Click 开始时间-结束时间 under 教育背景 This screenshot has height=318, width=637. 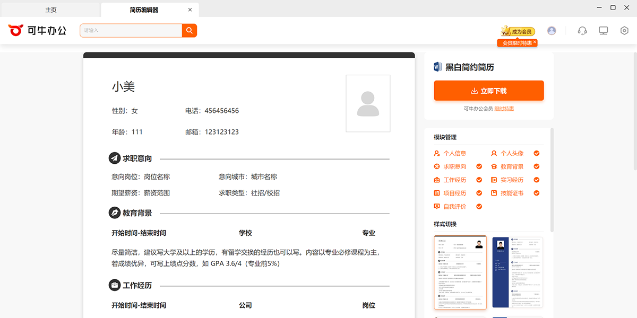[139, 233]
